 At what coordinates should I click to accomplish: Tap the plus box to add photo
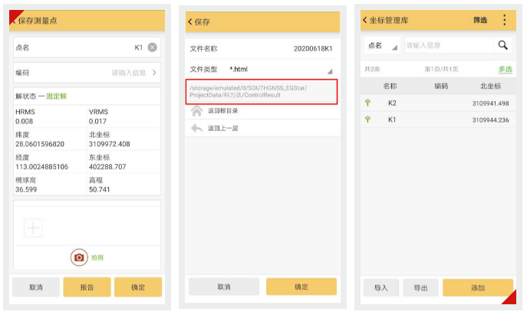pos(34,228)
